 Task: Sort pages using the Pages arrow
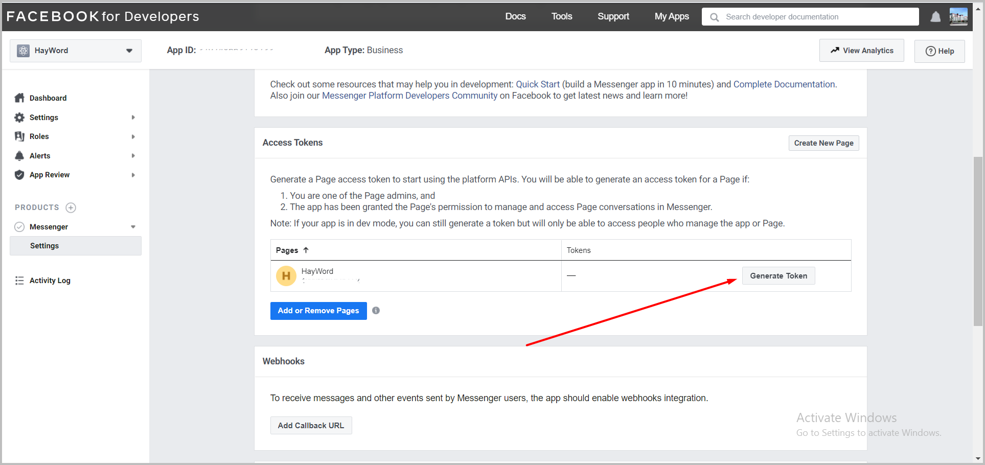pos(306,250)
